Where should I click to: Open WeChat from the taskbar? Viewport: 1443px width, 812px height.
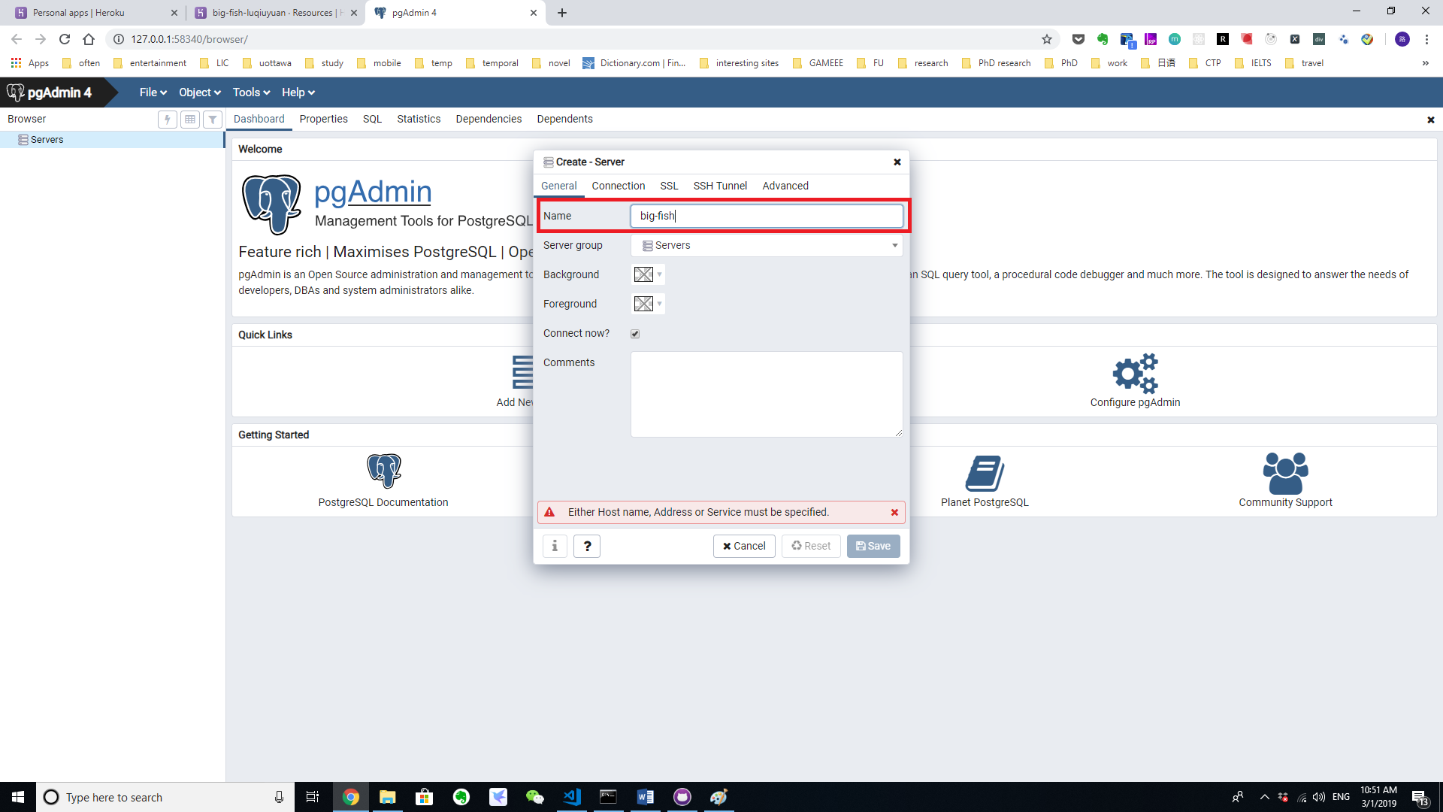[534, 797]
